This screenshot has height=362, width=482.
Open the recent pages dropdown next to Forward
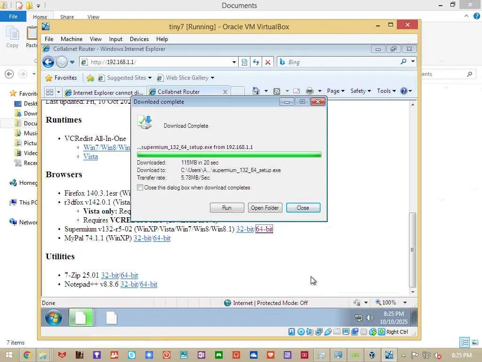click(x=72, y=62)
